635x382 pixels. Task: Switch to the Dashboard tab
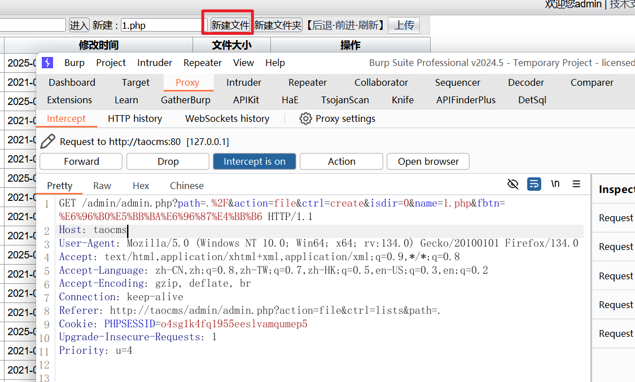(x=72, y=82)
